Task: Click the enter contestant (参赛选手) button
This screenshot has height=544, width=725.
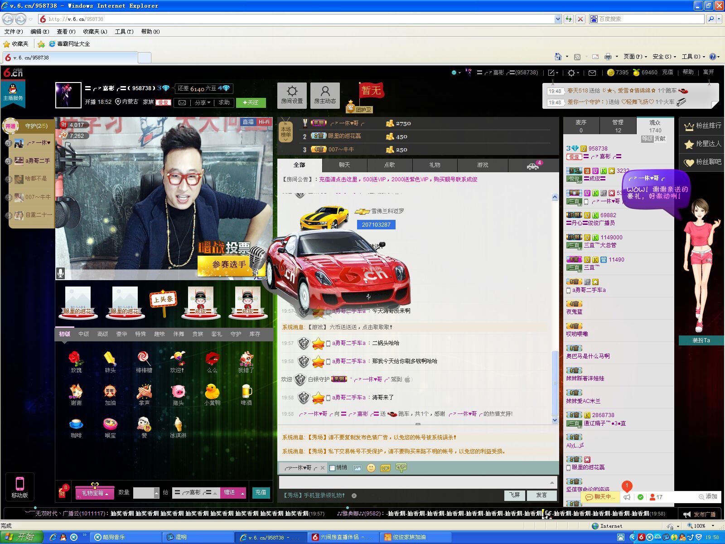Action: (229, 265)
